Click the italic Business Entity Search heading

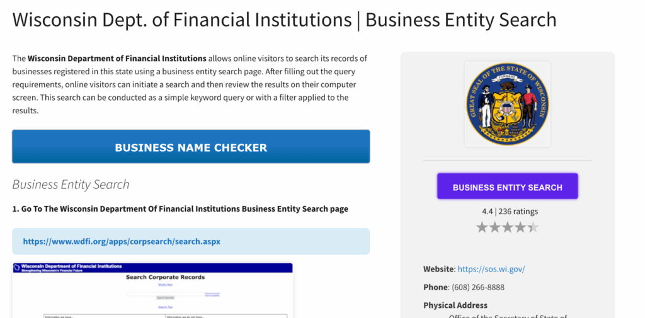tap(71, 185)
